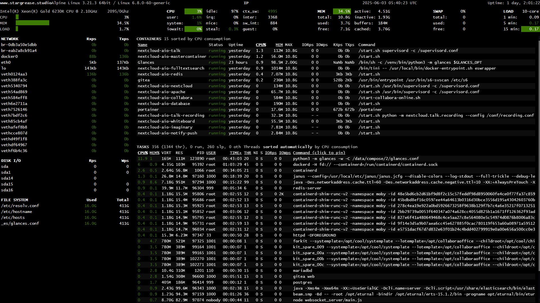Sort tasks by THR column header
The image size is (540, 303).
click(247, 153)
